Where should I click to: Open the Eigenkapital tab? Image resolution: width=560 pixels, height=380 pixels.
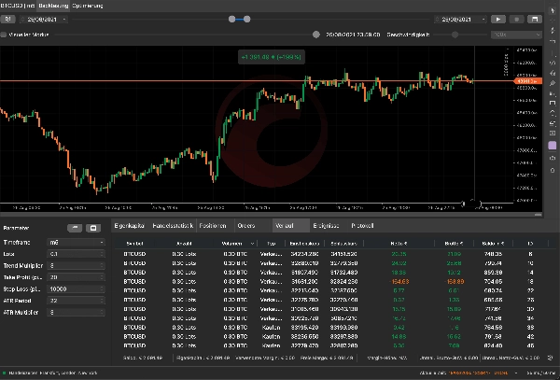click(x=130, y=226)
